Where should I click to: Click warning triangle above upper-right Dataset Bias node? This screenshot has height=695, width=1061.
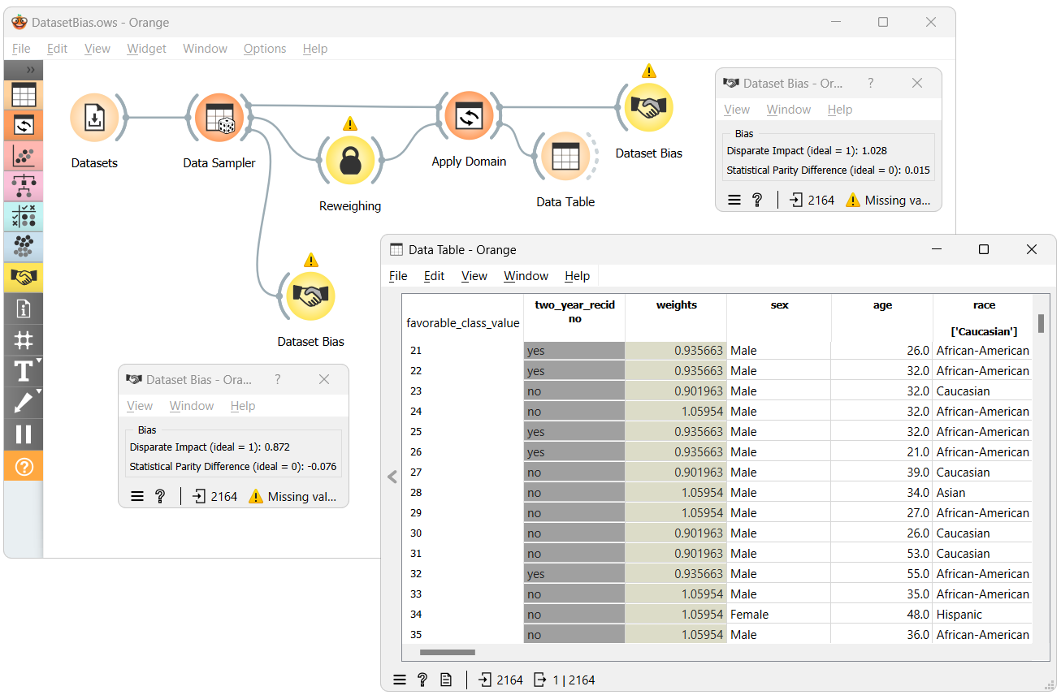click(x=648, y=71)
